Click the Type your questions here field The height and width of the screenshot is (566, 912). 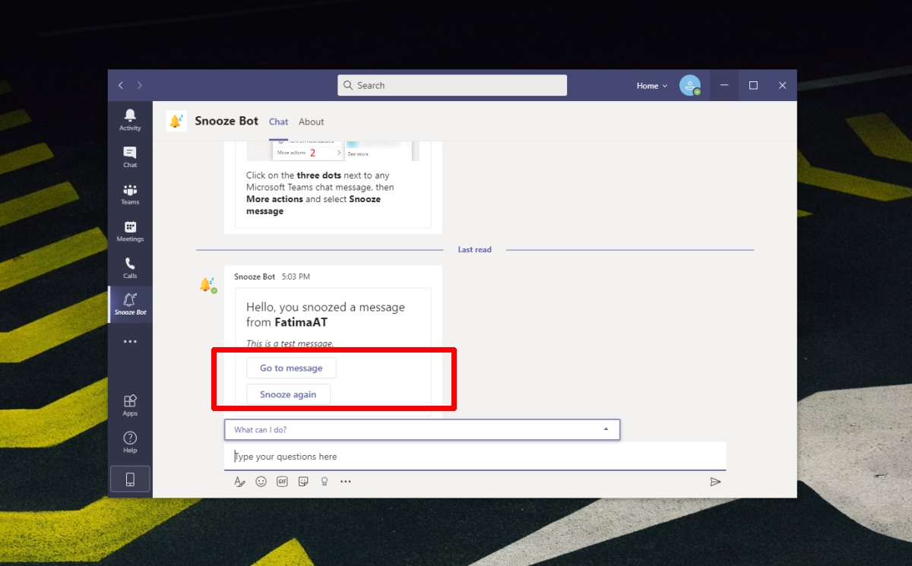[x=475, y=457]
